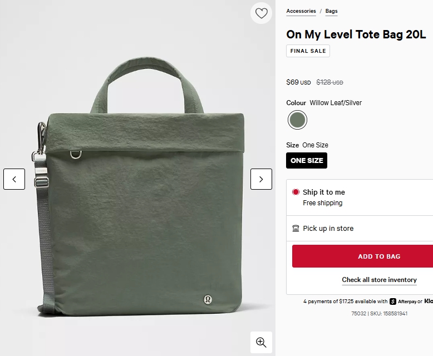Screen dimensions: 433x356
Task: Click the $69 USD sale price
Action: (x=298, y=82)
